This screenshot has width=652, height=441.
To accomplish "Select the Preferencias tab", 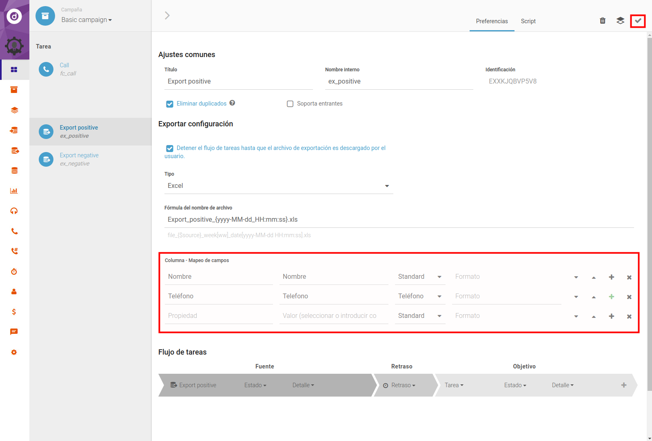I will 492,21.
